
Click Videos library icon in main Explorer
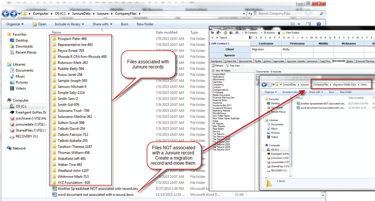click(12, 88)
